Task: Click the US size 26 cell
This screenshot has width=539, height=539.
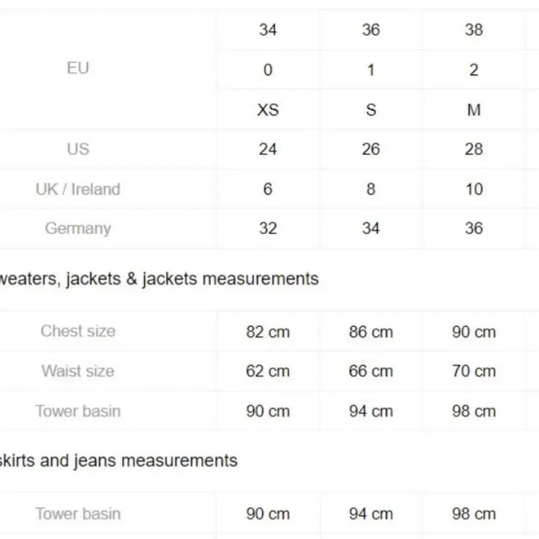Action: point(371,149)
